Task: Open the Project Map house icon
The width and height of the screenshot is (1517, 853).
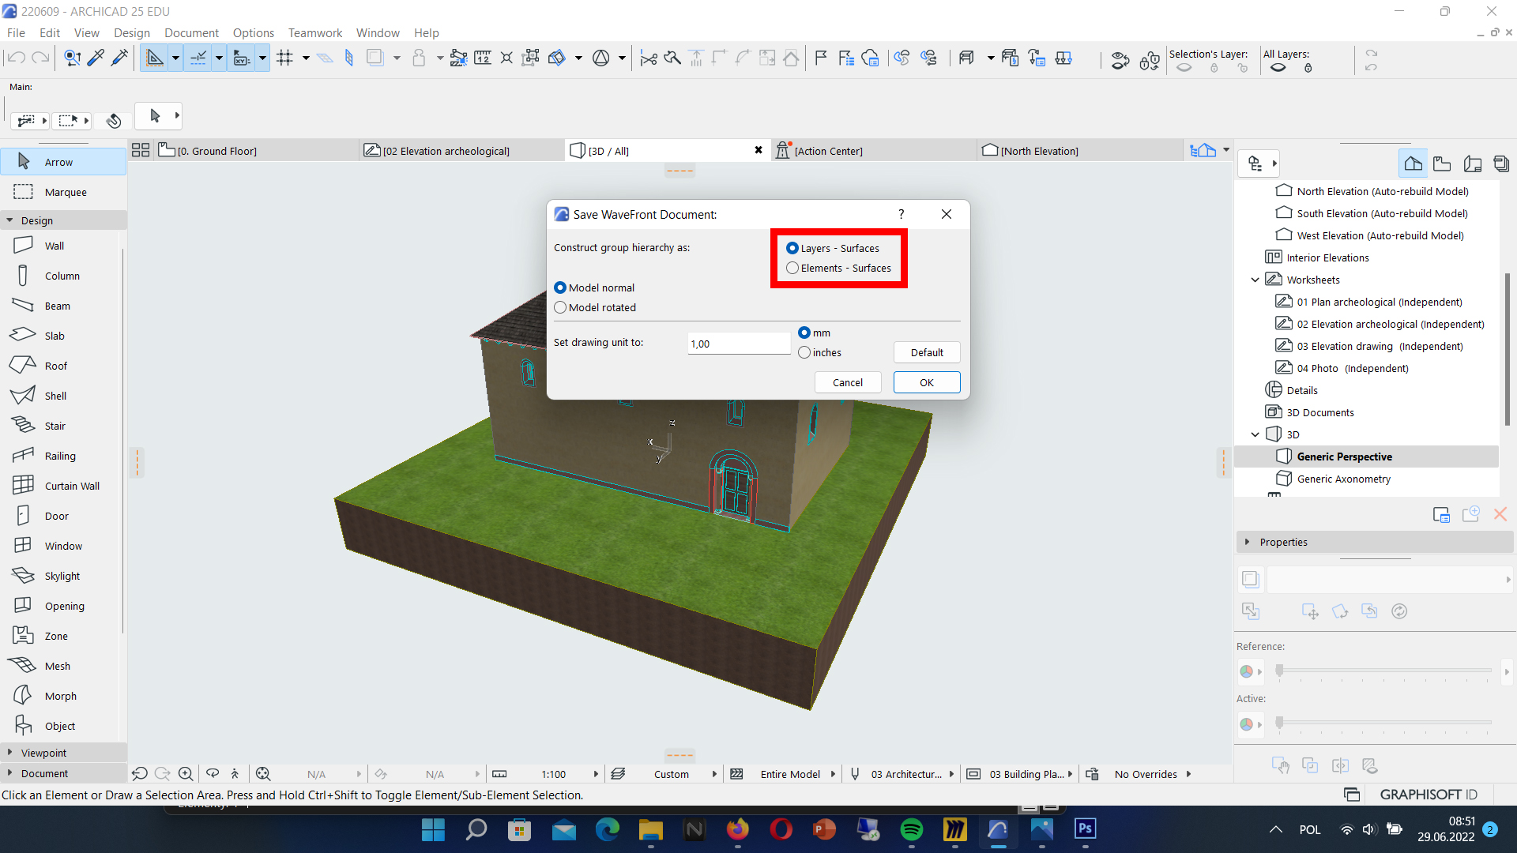Action: coord(1413,163)
